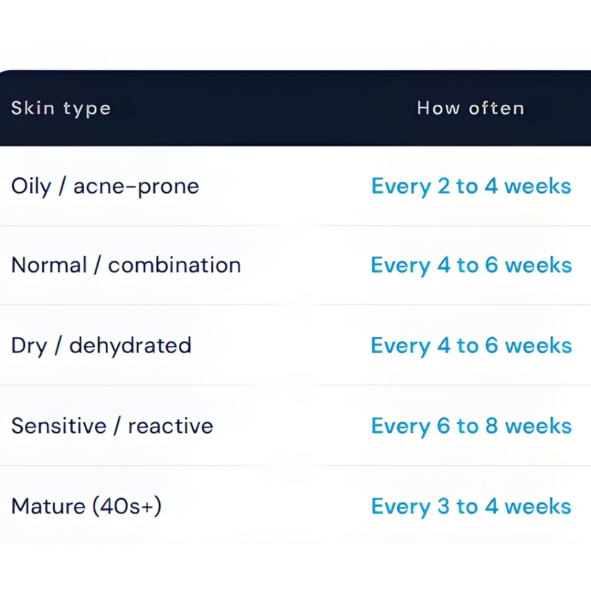The width and height of the screenshot is (591, 591).
Task: Open the 'Every 3 to 4 weeks' link
Action: tap(471, 506)
